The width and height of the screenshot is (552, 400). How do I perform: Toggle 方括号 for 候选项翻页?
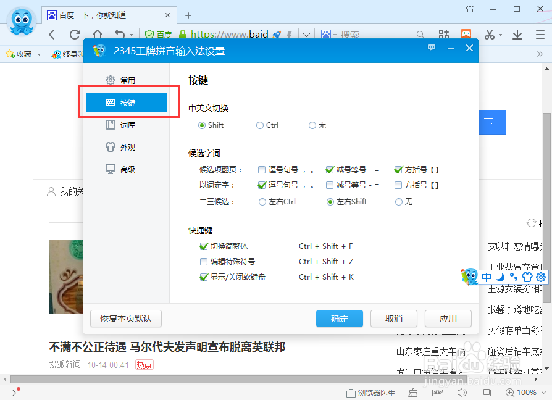click(398, 170)
